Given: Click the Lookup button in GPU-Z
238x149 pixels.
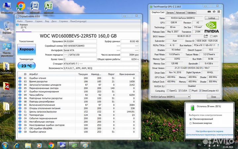Looking at the screenshot, I should pyautogui.click(x=212, y=18).
